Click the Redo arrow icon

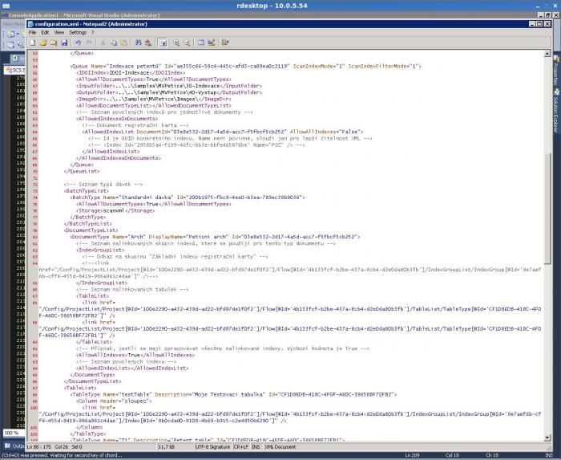88,43
